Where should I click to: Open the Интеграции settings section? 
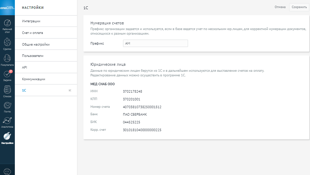[31, 21]
